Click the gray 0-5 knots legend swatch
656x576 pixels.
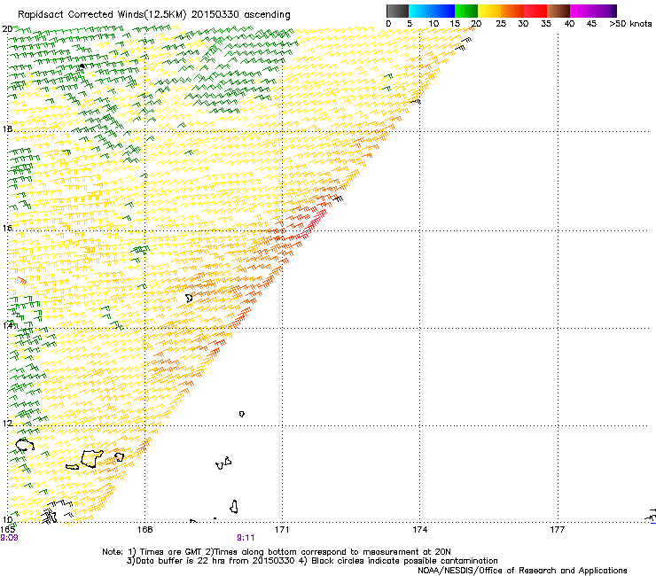tap(397, 11)
